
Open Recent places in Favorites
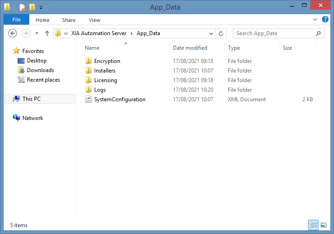click(x=43, y=80)
